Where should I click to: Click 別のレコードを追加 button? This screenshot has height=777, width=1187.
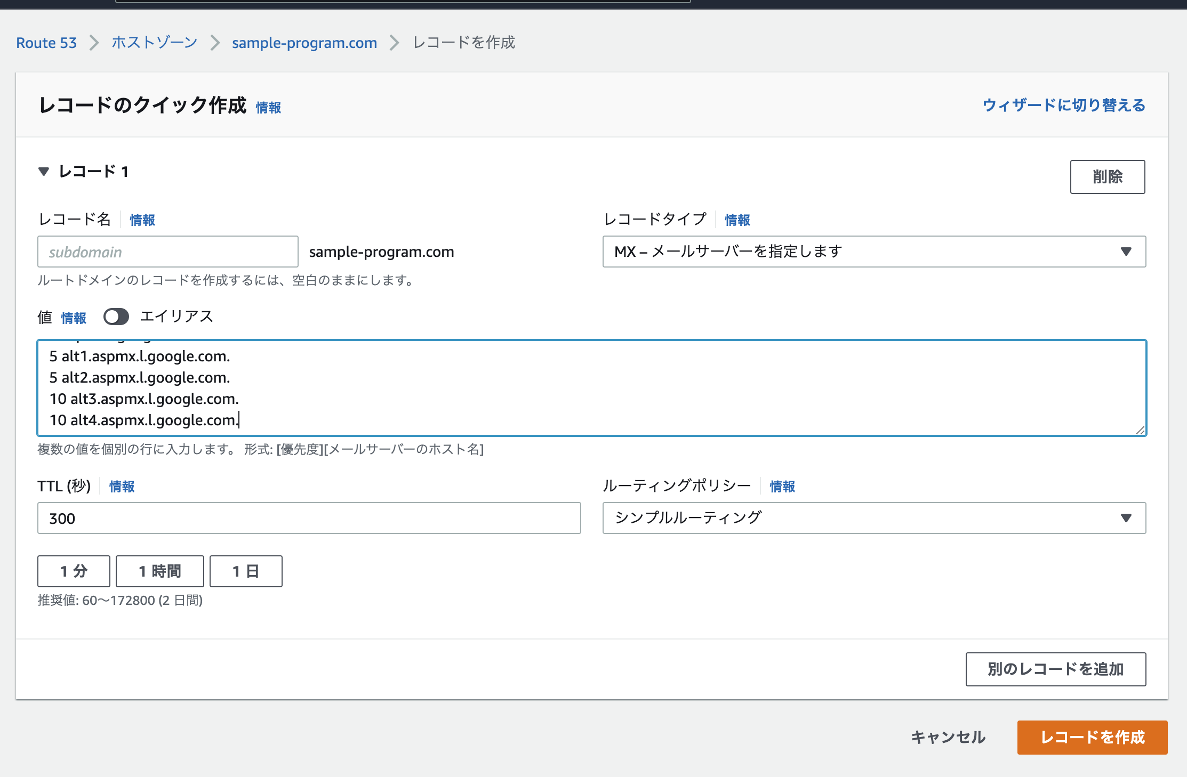[x=1055, y=669]
